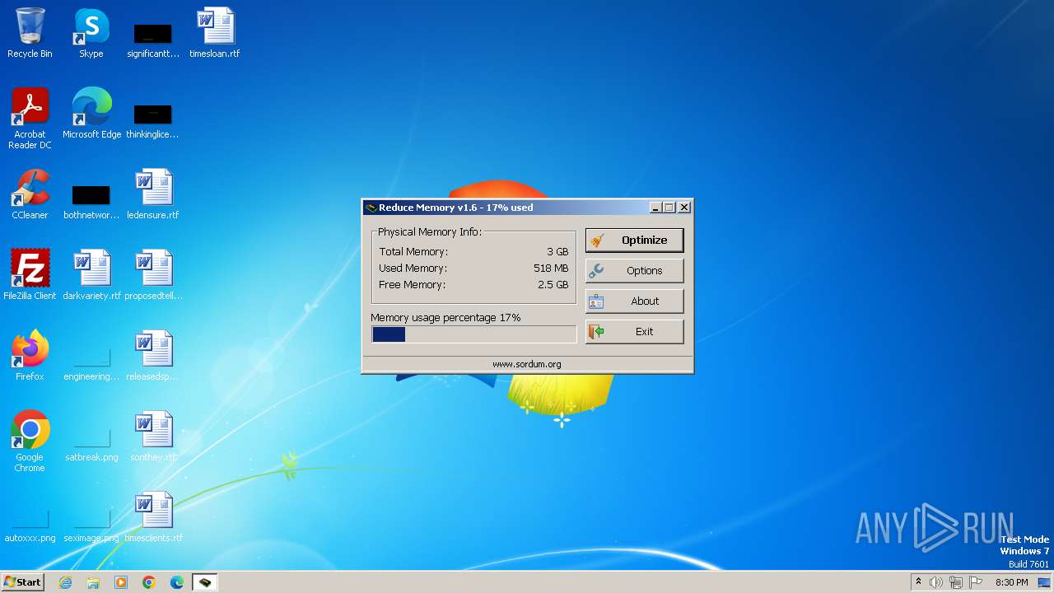
Task: Click the memory usage progress bar
Action: tap(473, 334)
